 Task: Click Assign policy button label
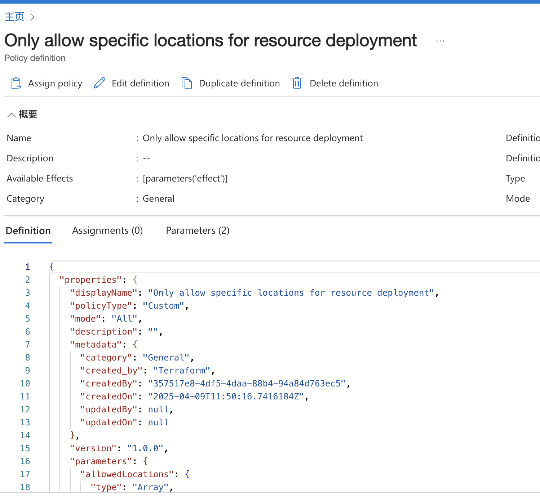coord(55,83)
